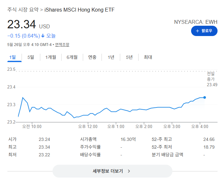
Task: Click the chart peak near 오전 10:00
Action: pos(23,97)
